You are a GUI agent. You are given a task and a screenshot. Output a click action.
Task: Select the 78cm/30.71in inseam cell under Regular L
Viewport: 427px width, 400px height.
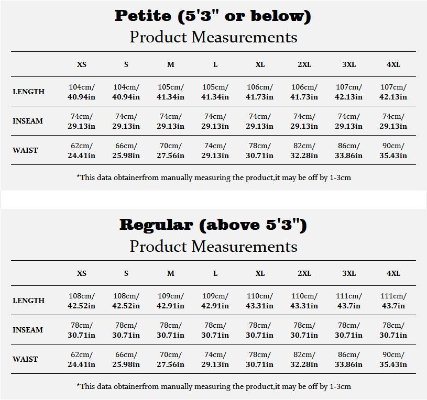215,330
